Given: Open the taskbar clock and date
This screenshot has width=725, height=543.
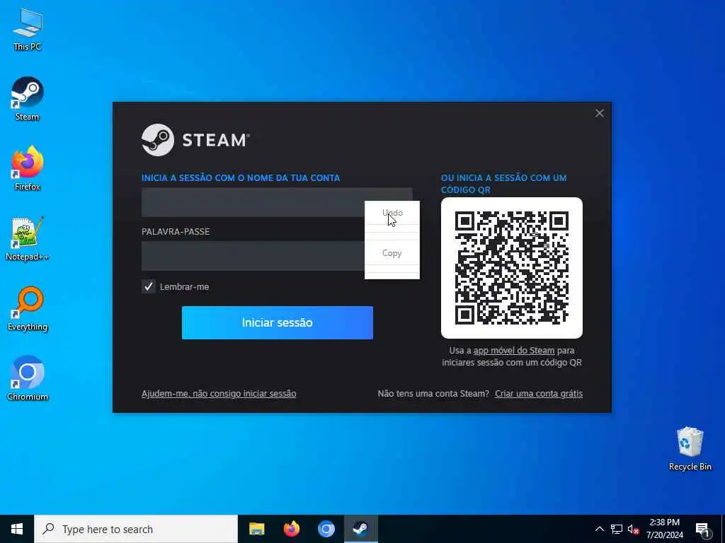Looking at the screenshot, I should (x=664, y=529).
